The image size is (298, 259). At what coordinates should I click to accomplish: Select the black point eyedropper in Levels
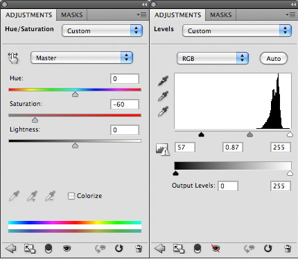164,80
